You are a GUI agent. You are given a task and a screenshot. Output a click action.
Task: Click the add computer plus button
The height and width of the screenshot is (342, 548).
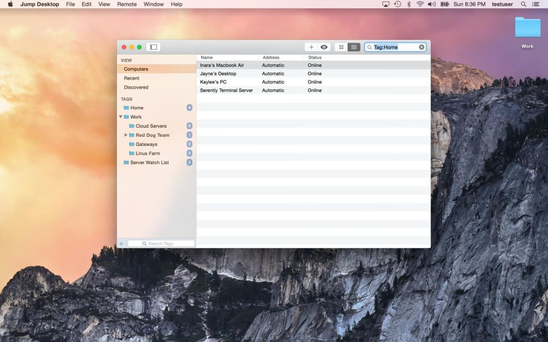[x=311, y=47]
